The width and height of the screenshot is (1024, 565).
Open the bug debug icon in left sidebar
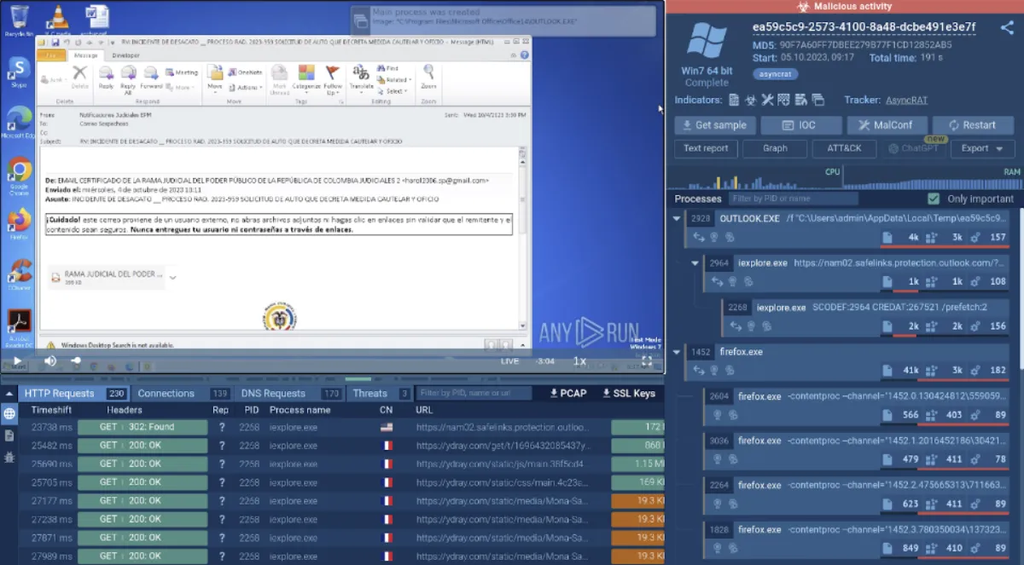pos(9,458)
